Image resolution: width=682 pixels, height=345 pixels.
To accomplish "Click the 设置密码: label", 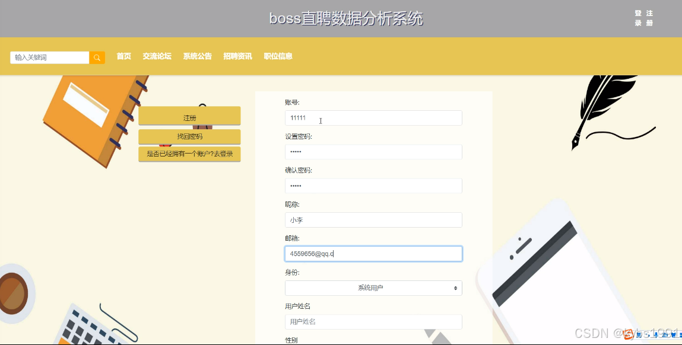I will click(299, 136).
